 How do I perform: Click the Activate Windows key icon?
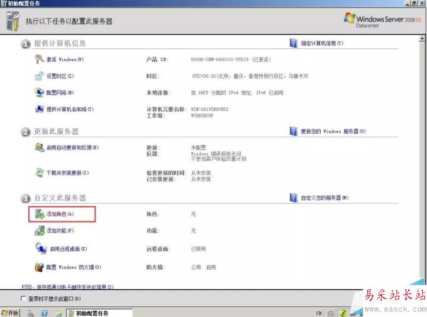tap(39, 59)
